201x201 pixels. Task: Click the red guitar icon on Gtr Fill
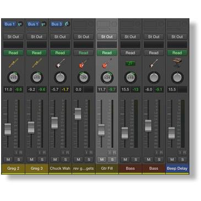click(107, 63)
